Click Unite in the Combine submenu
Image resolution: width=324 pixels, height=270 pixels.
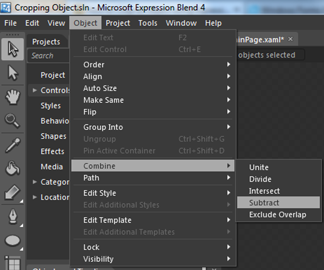point(259,167)
